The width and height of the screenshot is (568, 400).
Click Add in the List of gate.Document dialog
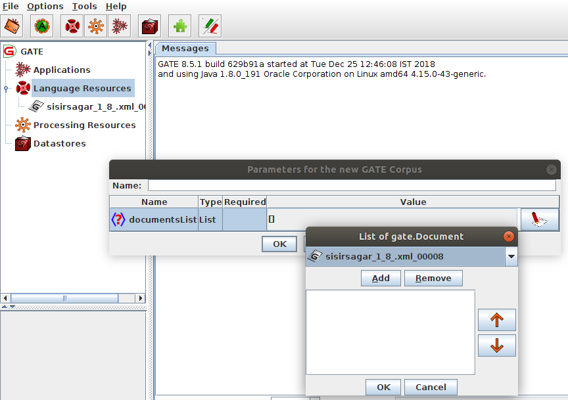pyautogui.click(x=380, y=278)
